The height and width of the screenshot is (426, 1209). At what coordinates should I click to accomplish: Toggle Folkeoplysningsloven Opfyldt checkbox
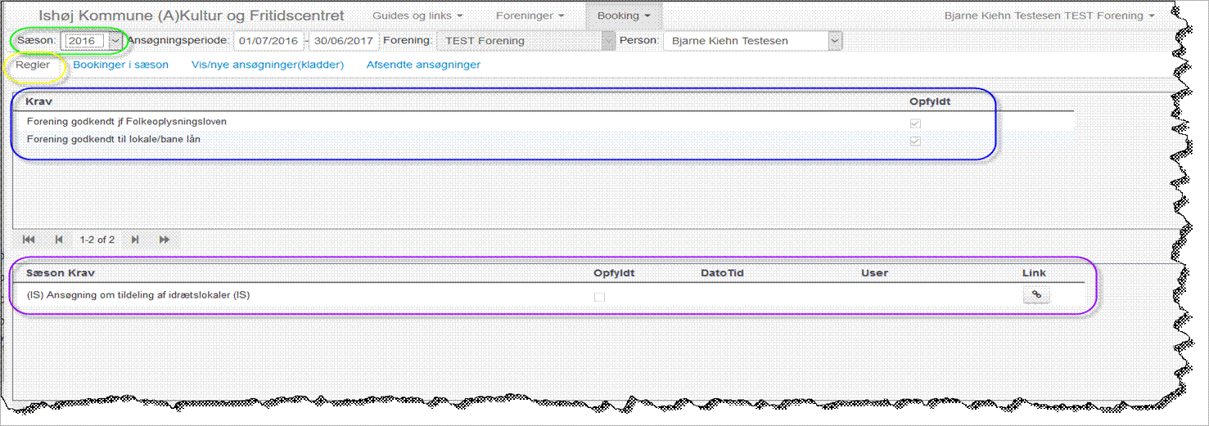(x=916, y=123)
